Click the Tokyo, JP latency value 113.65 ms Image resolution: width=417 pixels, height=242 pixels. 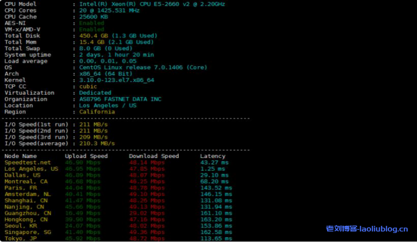[x=216, y=238]
